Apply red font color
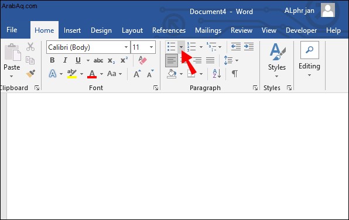 tap(92, 74)
